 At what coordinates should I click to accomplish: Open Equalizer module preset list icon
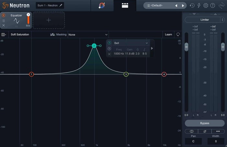[4, 21]
